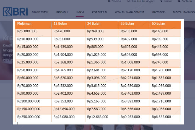The image size is (195, 130).
Task: Click the Rp2.639.000 installment cell
Action: pyautogui.click(x=134, y=87)
